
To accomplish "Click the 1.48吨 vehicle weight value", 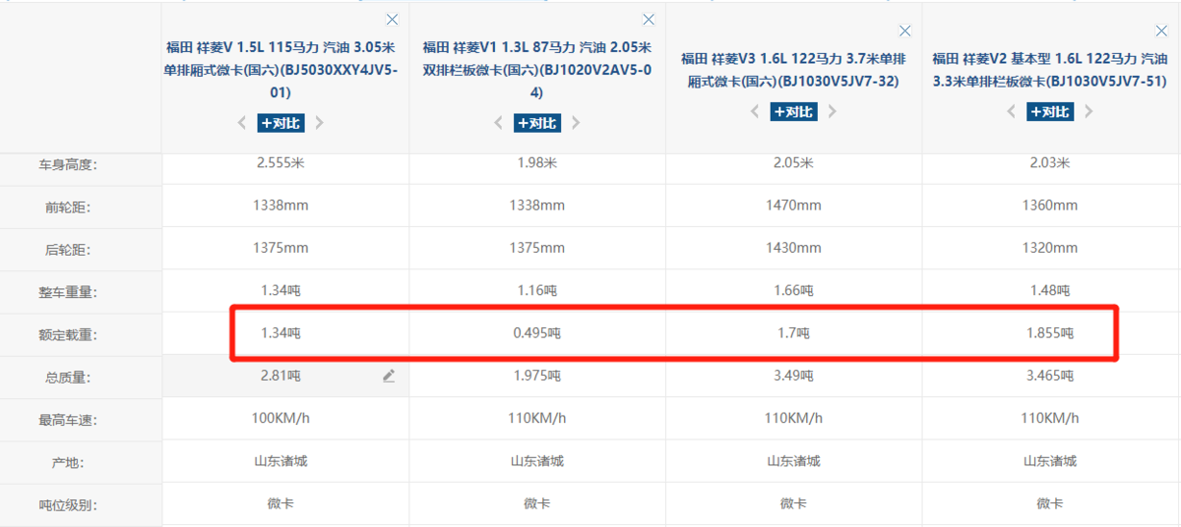I will click(x=1051, y=290).
